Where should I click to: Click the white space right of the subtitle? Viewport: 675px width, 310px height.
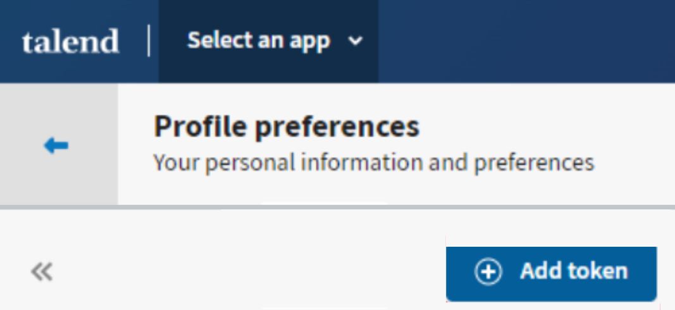(633, 163)
